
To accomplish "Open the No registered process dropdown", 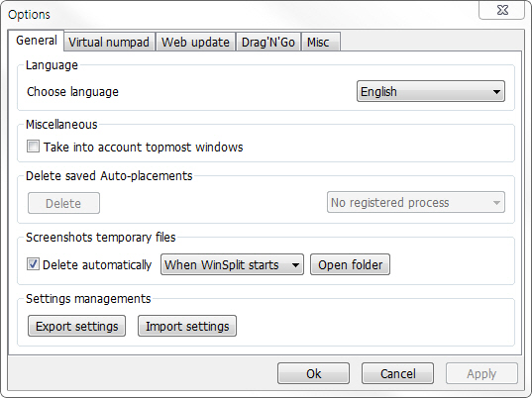I will (x=416, y=202).
